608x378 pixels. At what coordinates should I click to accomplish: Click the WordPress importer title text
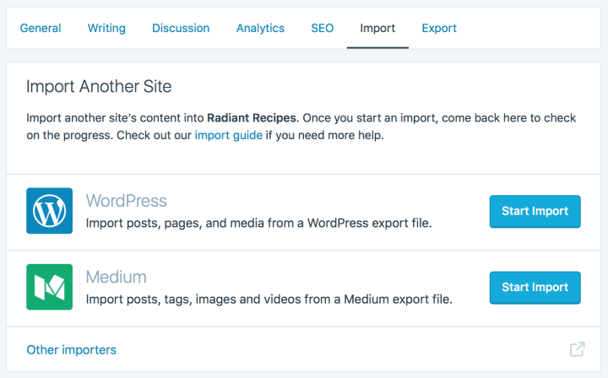tap(127, 201)
